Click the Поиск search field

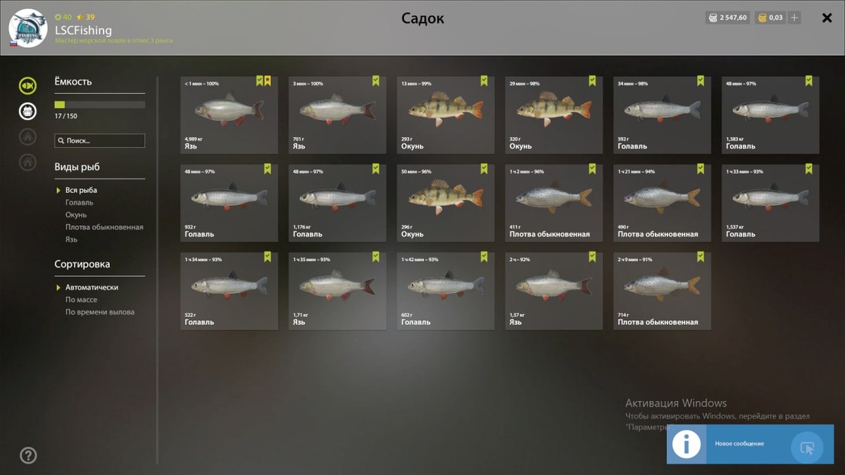click(x=100, y=141)
